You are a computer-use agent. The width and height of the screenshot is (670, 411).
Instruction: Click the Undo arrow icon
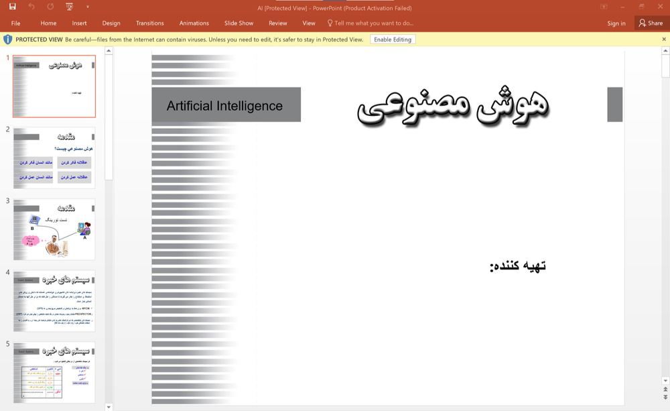tap(31, 7)
